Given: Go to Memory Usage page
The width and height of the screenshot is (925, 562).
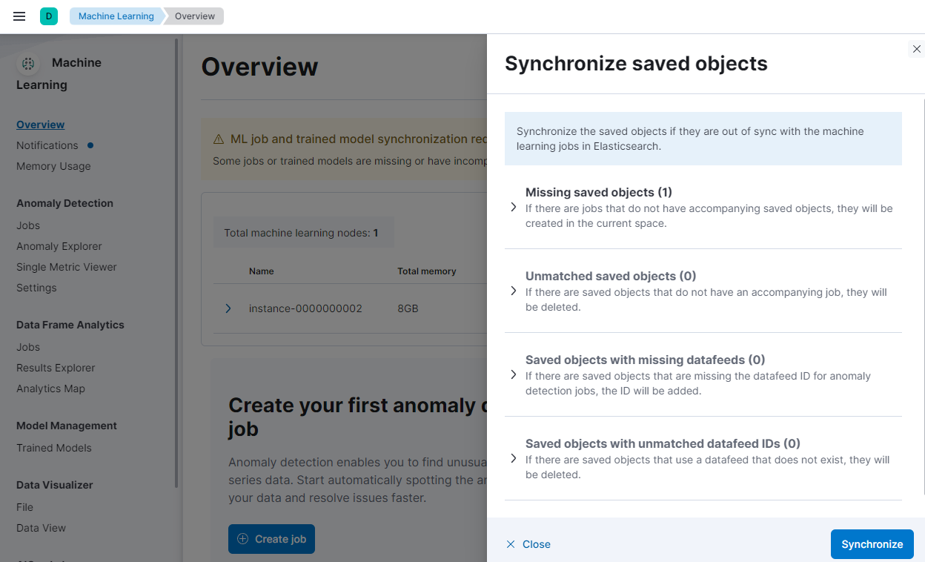Looking at the screenshot, I should pos(53,166).
